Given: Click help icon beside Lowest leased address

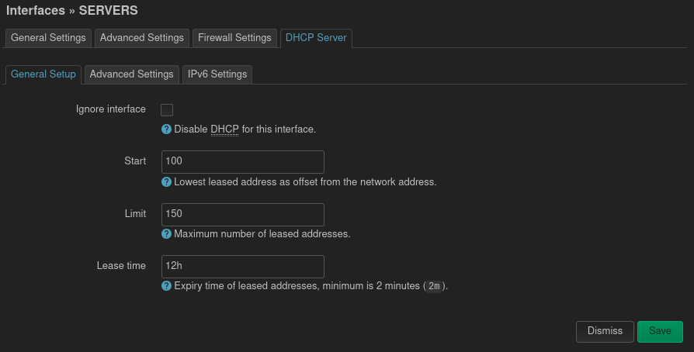Looking at the screenshot, I should (166, 182).
